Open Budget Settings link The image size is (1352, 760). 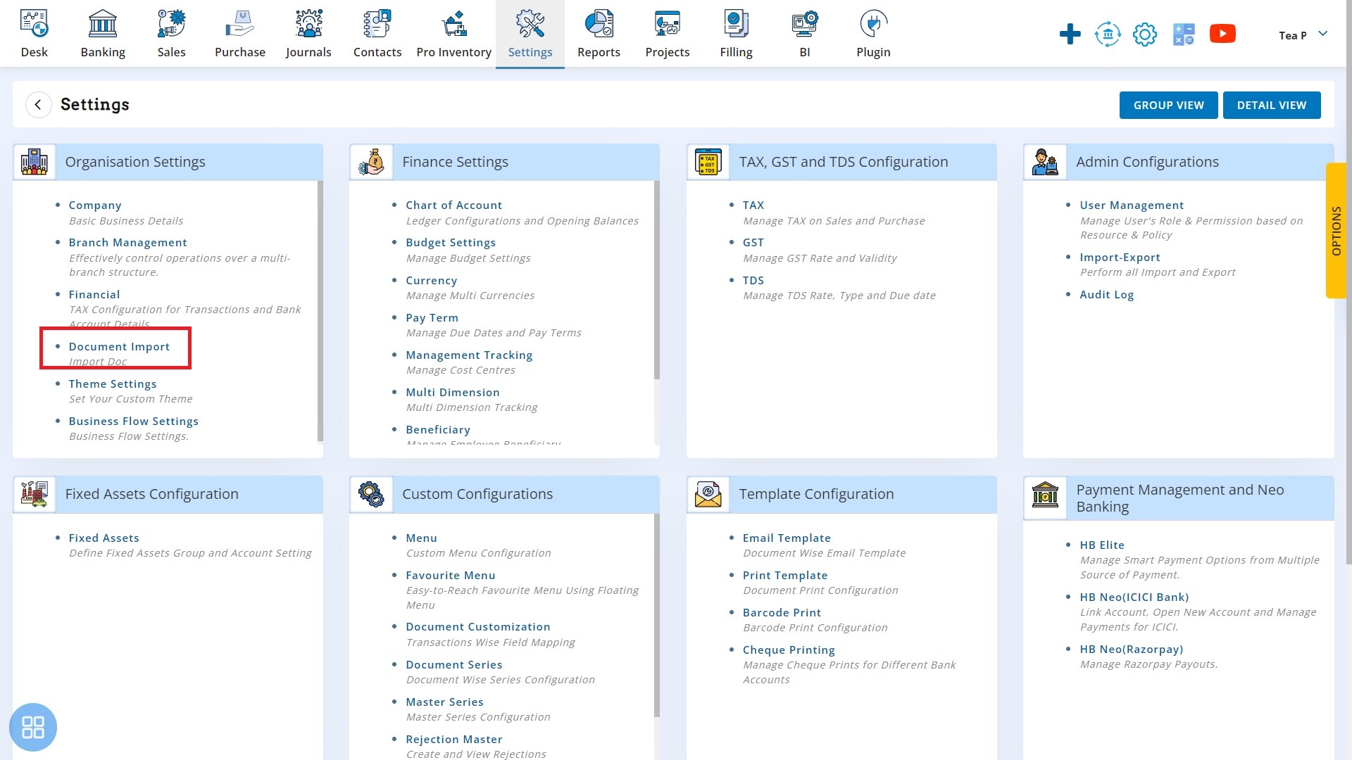pos(451,242)
